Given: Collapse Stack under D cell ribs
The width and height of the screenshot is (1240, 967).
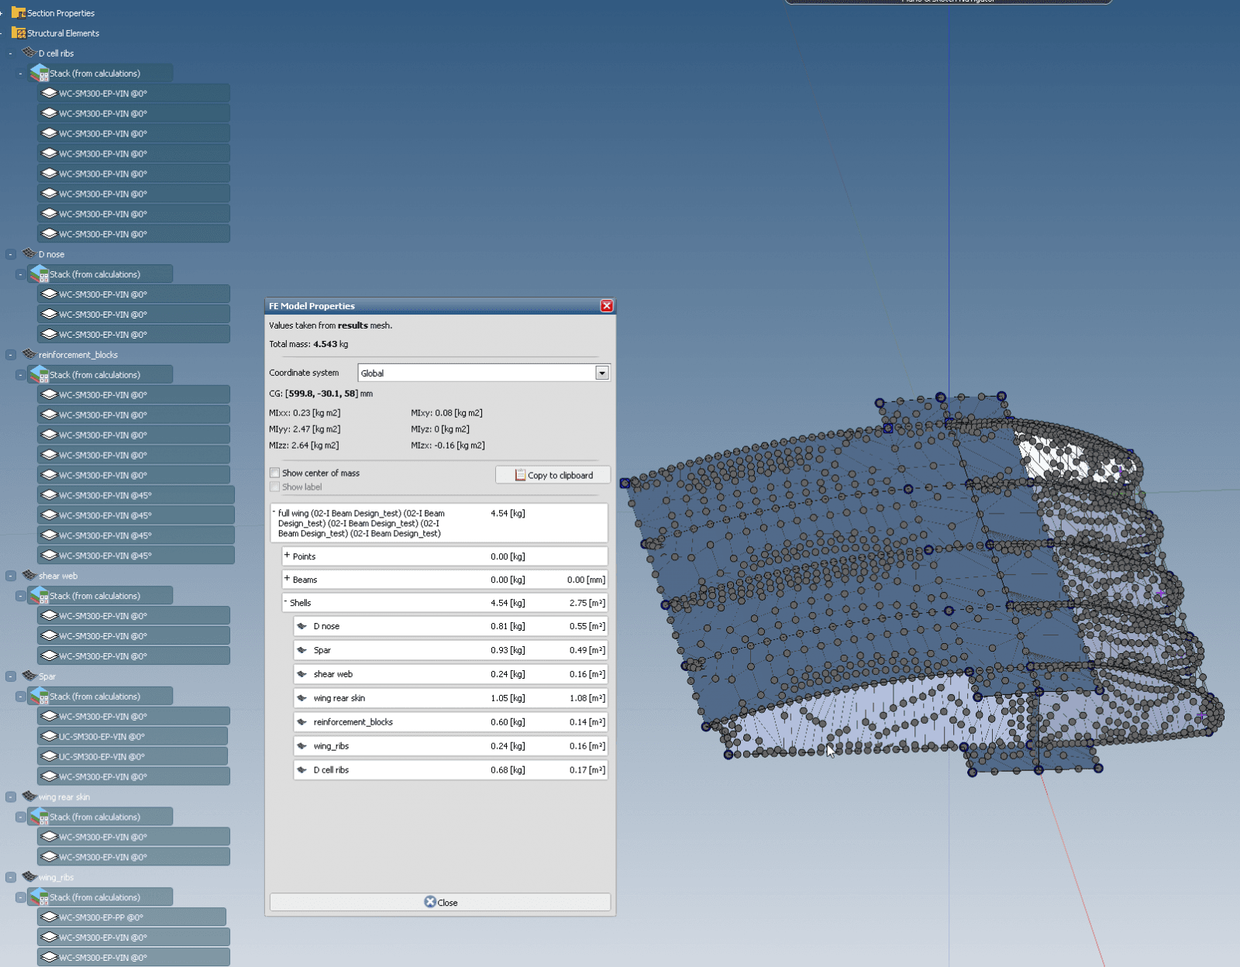Looking at the screenshot, I should pyautogui.click(x=20, y=74).
